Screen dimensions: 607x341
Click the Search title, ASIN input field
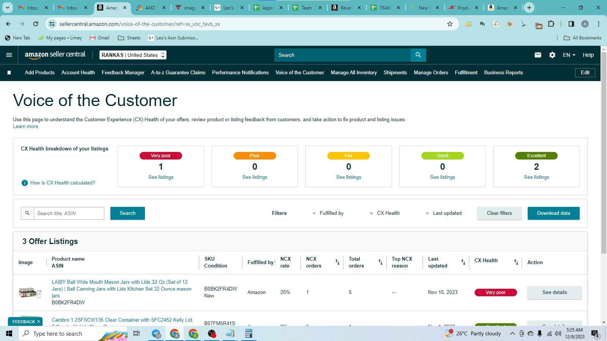(69, 213)
